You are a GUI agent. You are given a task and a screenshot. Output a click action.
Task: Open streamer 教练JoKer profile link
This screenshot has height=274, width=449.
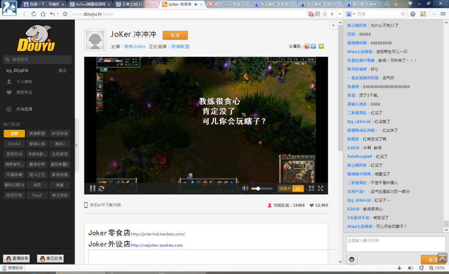click(135, 46)
